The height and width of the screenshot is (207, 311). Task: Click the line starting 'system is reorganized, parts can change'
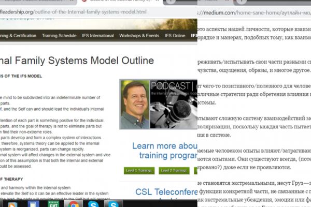click(42, 149)
